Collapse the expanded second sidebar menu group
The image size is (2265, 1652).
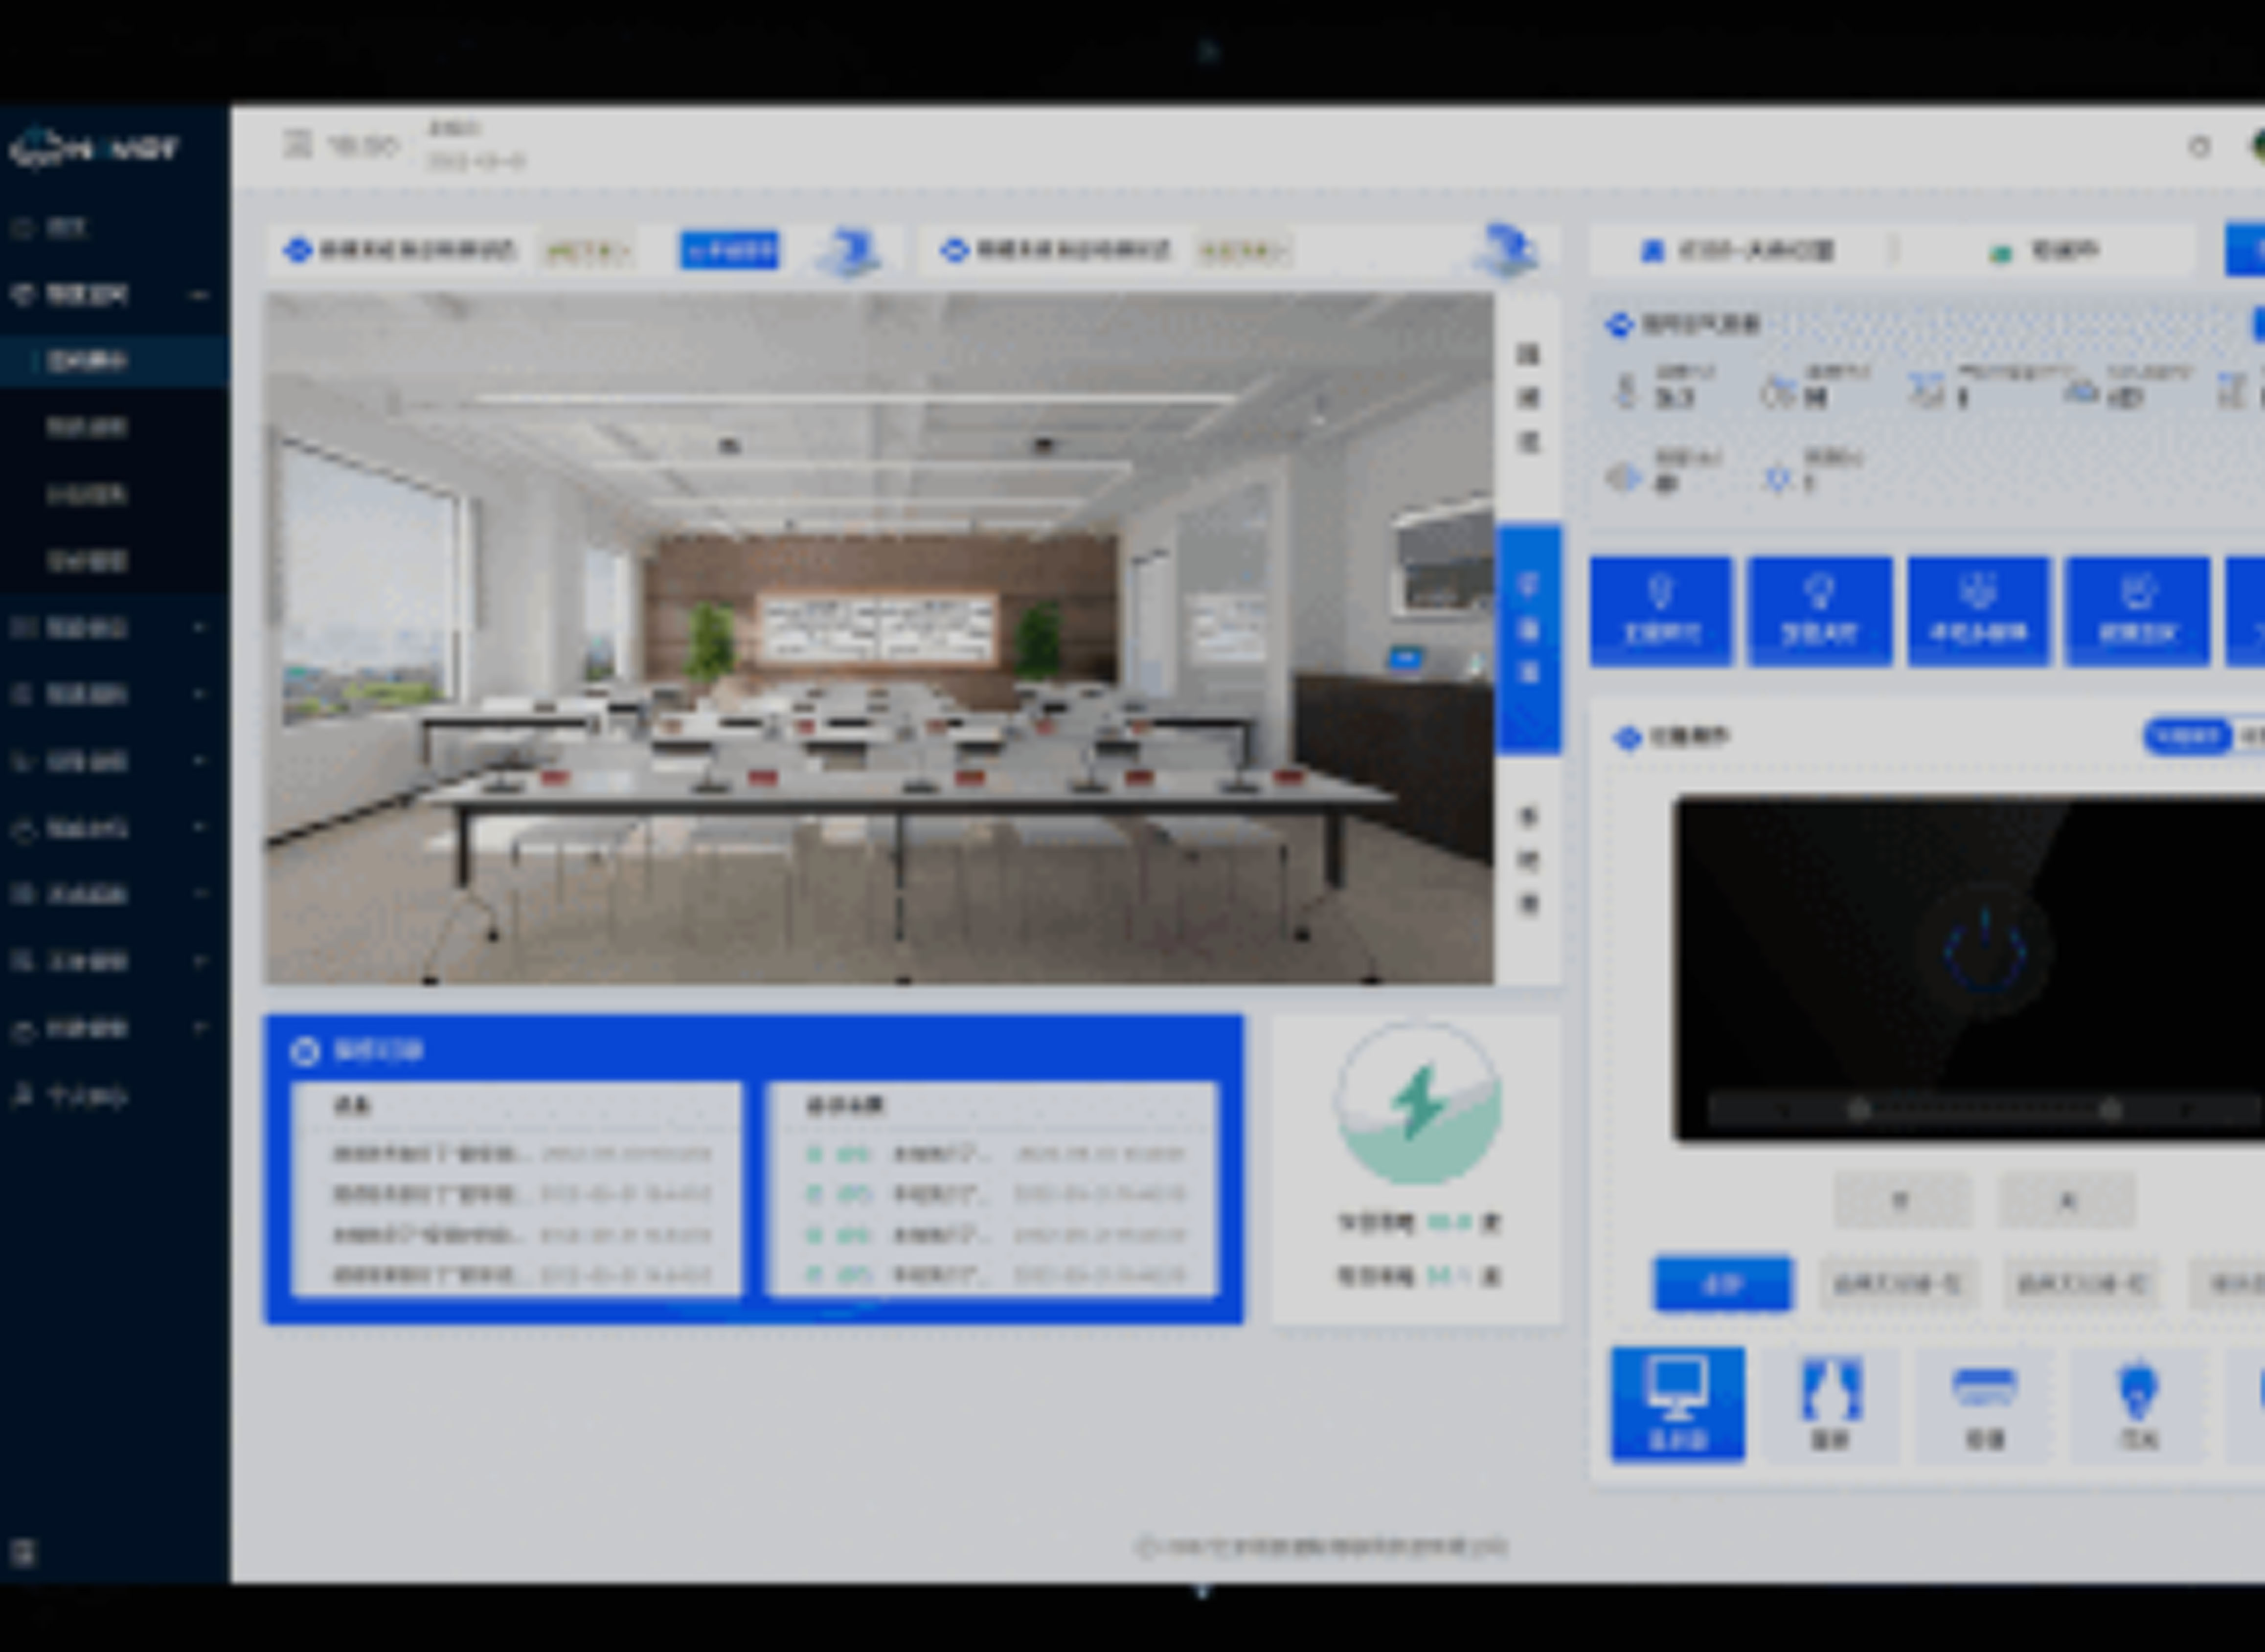[199, 295]
